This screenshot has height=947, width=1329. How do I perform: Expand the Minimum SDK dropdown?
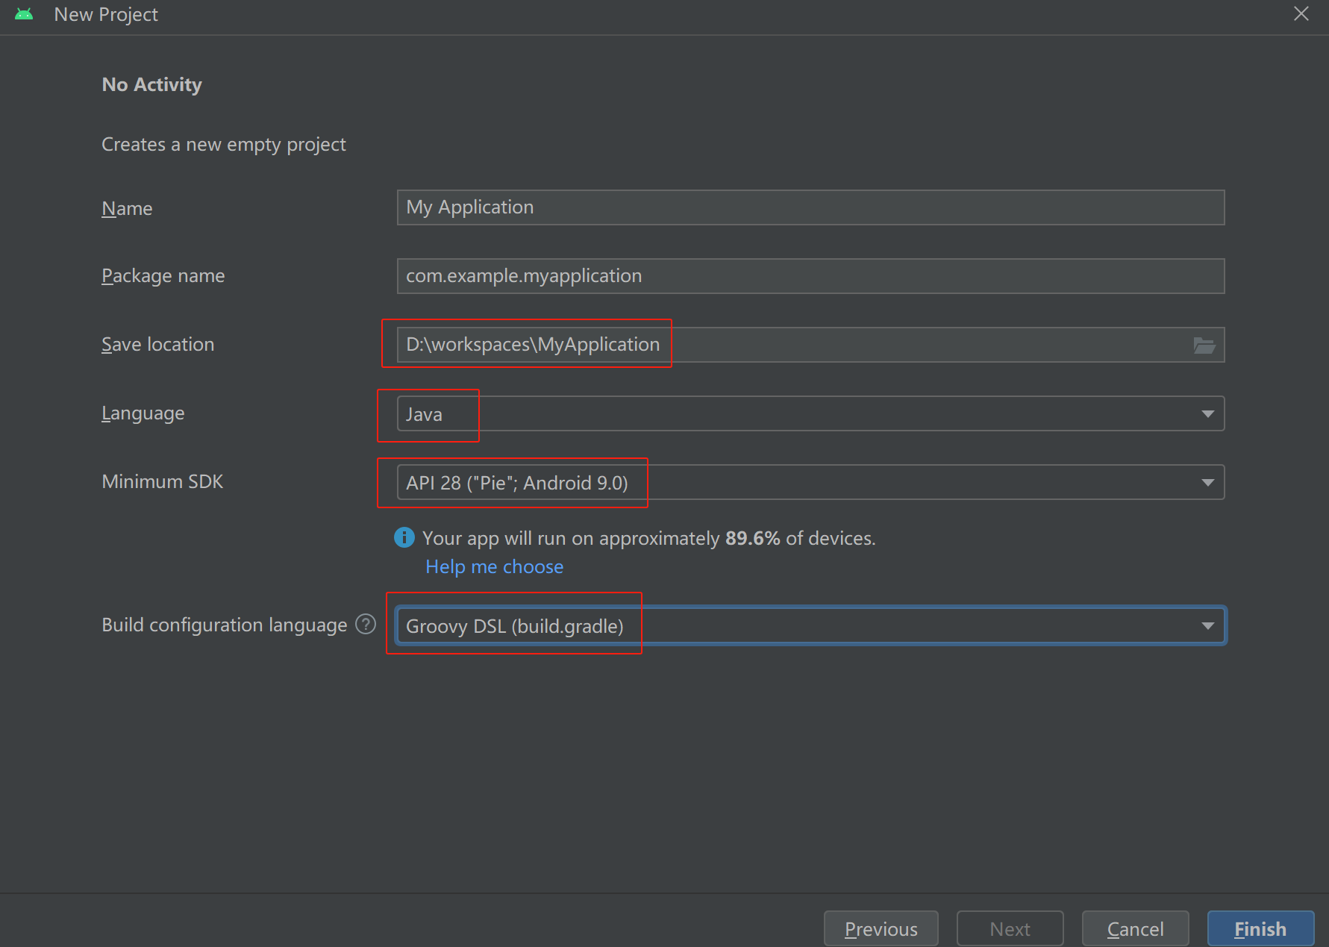(x=810, y=482)
